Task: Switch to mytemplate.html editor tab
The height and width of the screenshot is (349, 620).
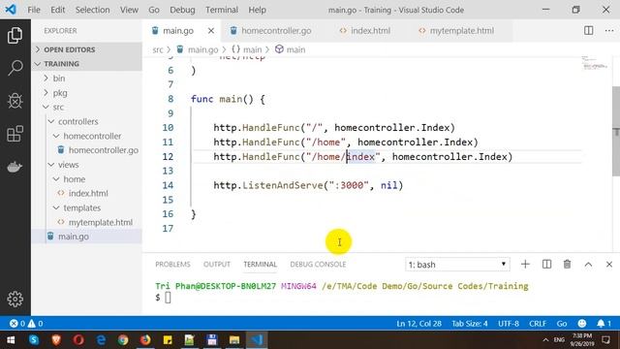Action: click(x=461, y=30)
